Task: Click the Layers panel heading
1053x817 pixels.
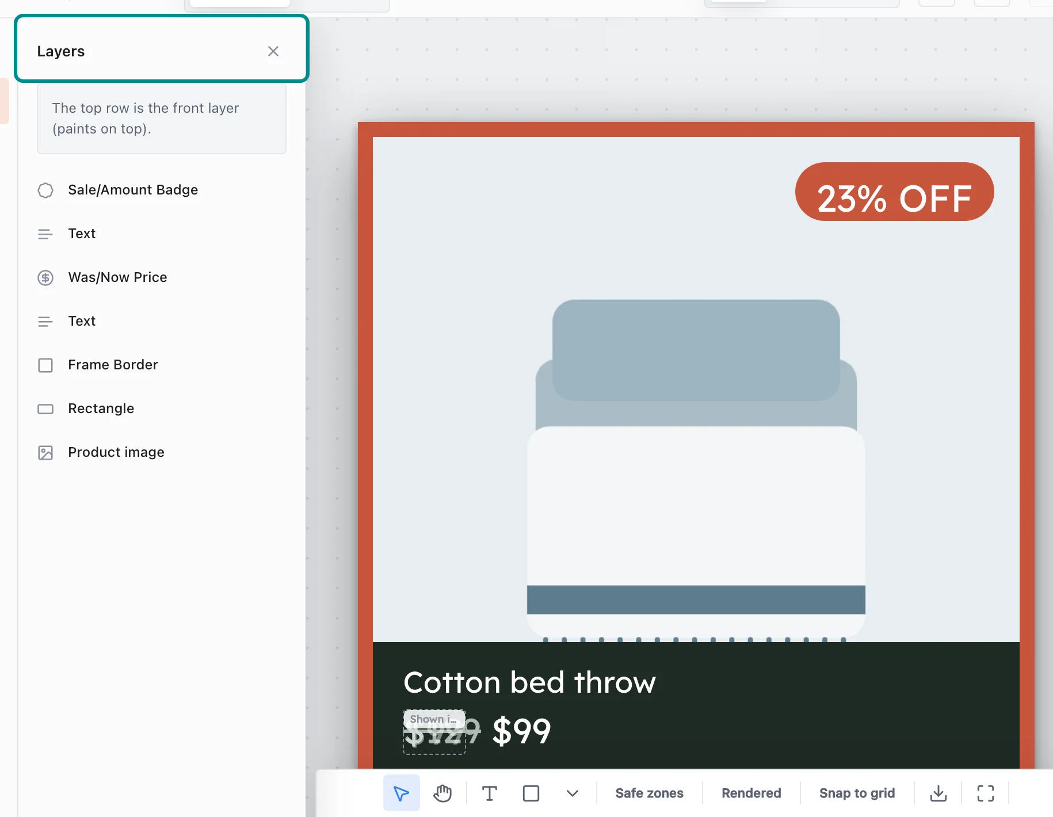Action: click(61, 51)
